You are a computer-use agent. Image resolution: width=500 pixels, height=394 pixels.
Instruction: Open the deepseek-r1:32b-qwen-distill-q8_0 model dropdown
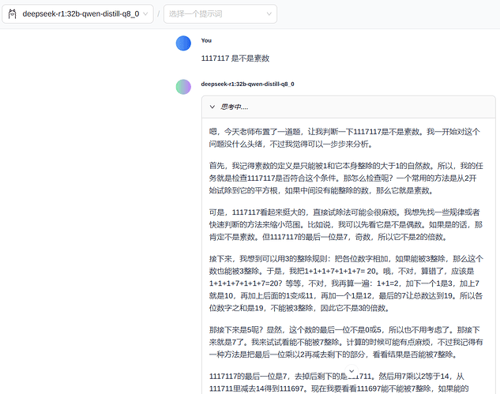tap(78, 14)
